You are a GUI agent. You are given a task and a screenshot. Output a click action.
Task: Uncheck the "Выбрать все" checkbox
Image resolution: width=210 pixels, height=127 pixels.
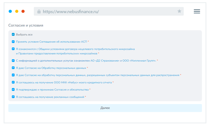coord(13,35)
